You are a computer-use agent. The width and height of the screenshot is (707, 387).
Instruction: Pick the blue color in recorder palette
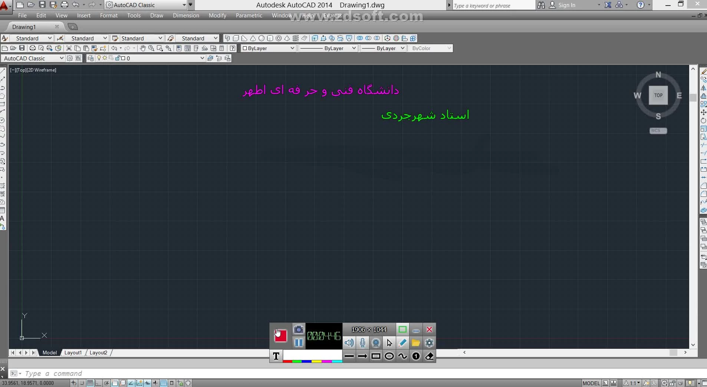307,361
